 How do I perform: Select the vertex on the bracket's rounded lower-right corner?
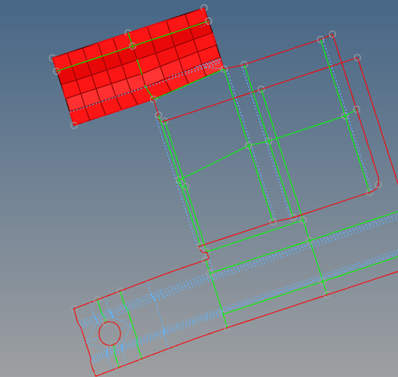click(x=378, y=184)
